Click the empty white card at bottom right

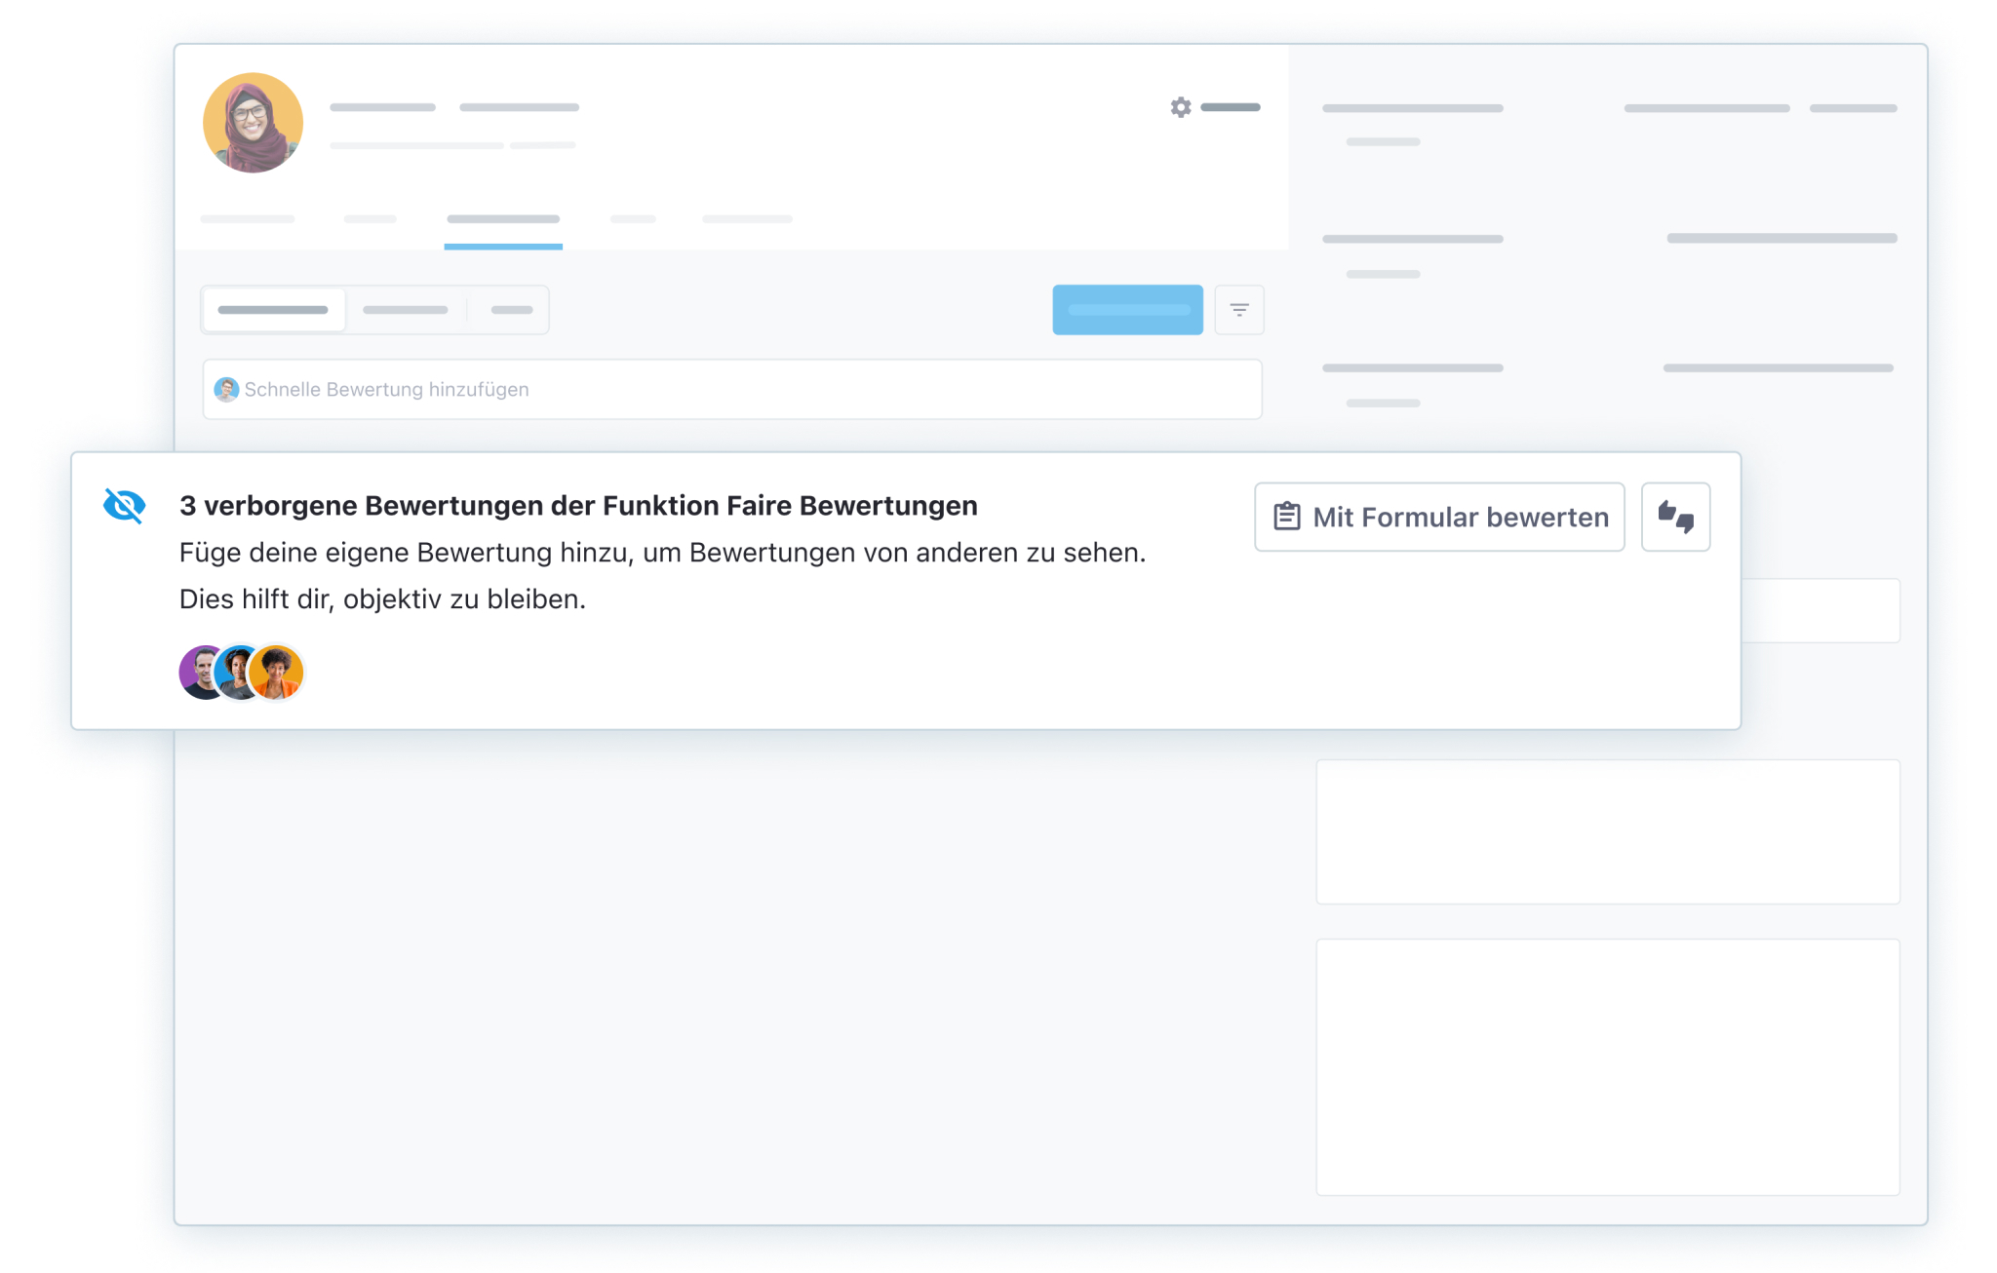1607,1066
